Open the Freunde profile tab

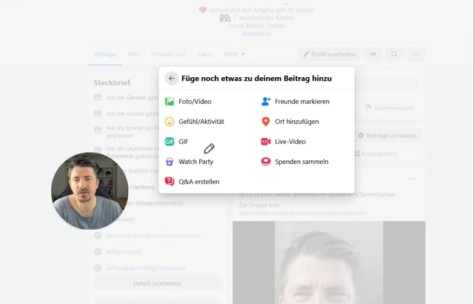[x=168, y=54]
